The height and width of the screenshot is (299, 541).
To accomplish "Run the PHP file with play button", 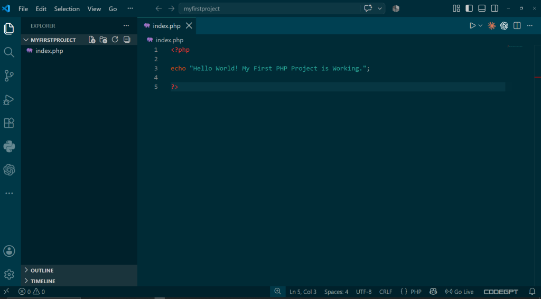I will tap(472, 25).
